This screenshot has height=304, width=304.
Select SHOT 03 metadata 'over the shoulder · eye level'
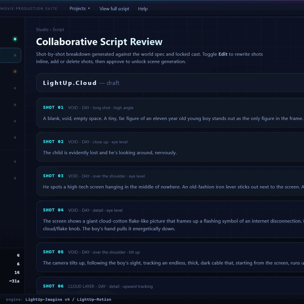click(119, 176)
